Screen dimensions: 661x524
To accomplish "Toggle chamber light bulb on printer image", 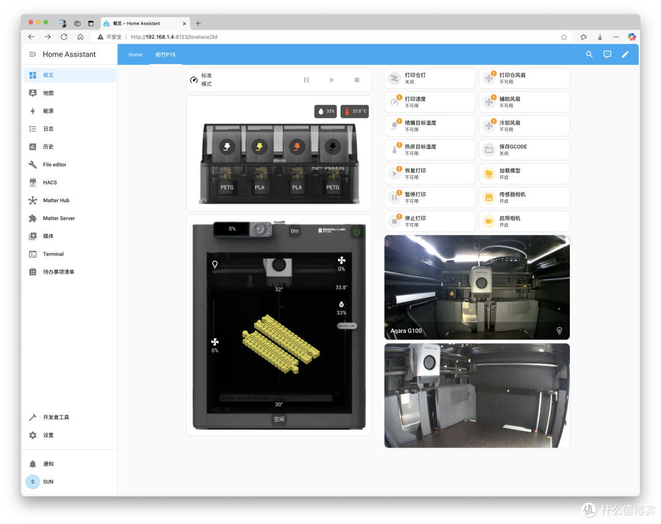I will coord(215,264).
